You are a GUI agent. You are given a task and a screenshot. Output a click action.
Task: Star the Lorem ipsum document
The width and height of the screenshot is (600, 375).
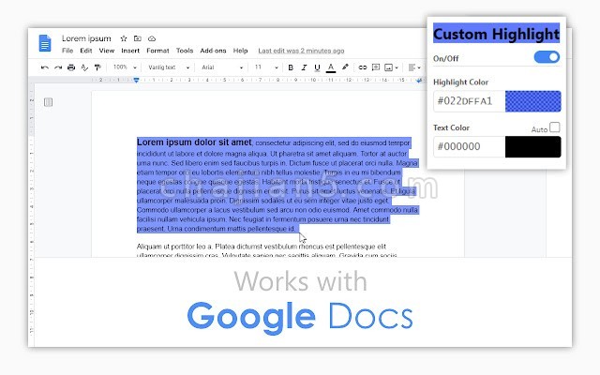(124, 38)
